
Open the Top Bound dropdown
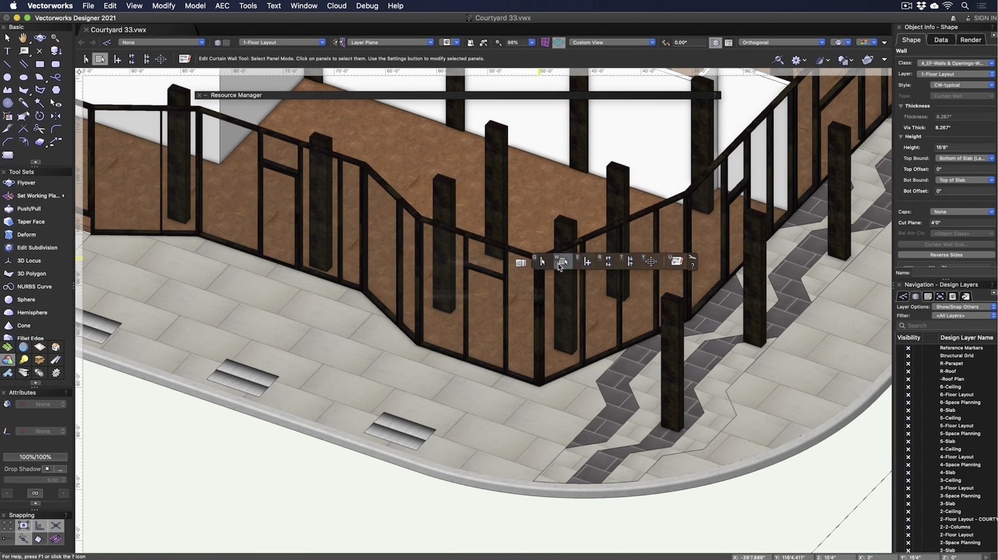965,158
